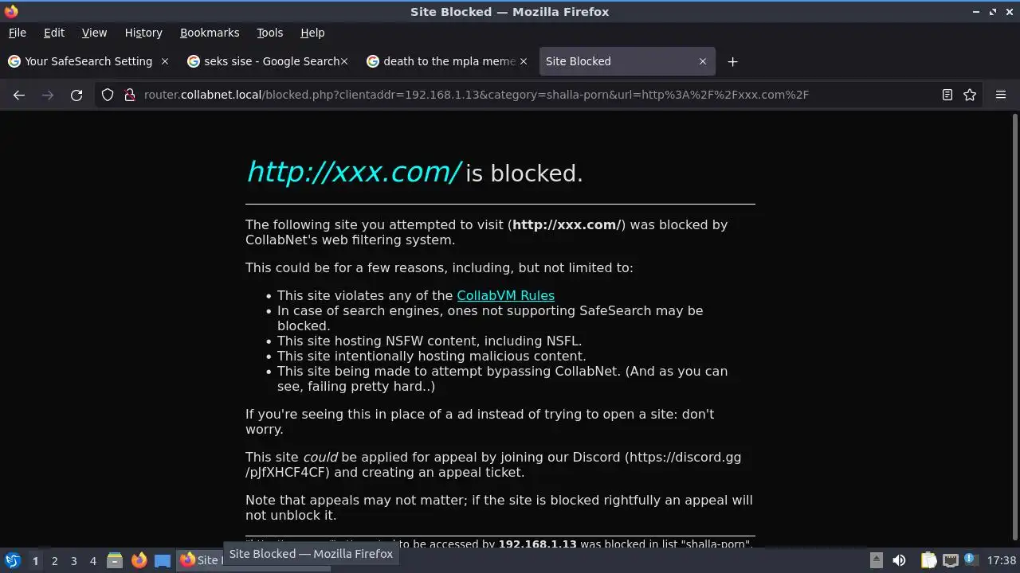Switch to workspace 2 in the pager
This screenshot has height=573, width=1020.
click(x=54, y=560)
